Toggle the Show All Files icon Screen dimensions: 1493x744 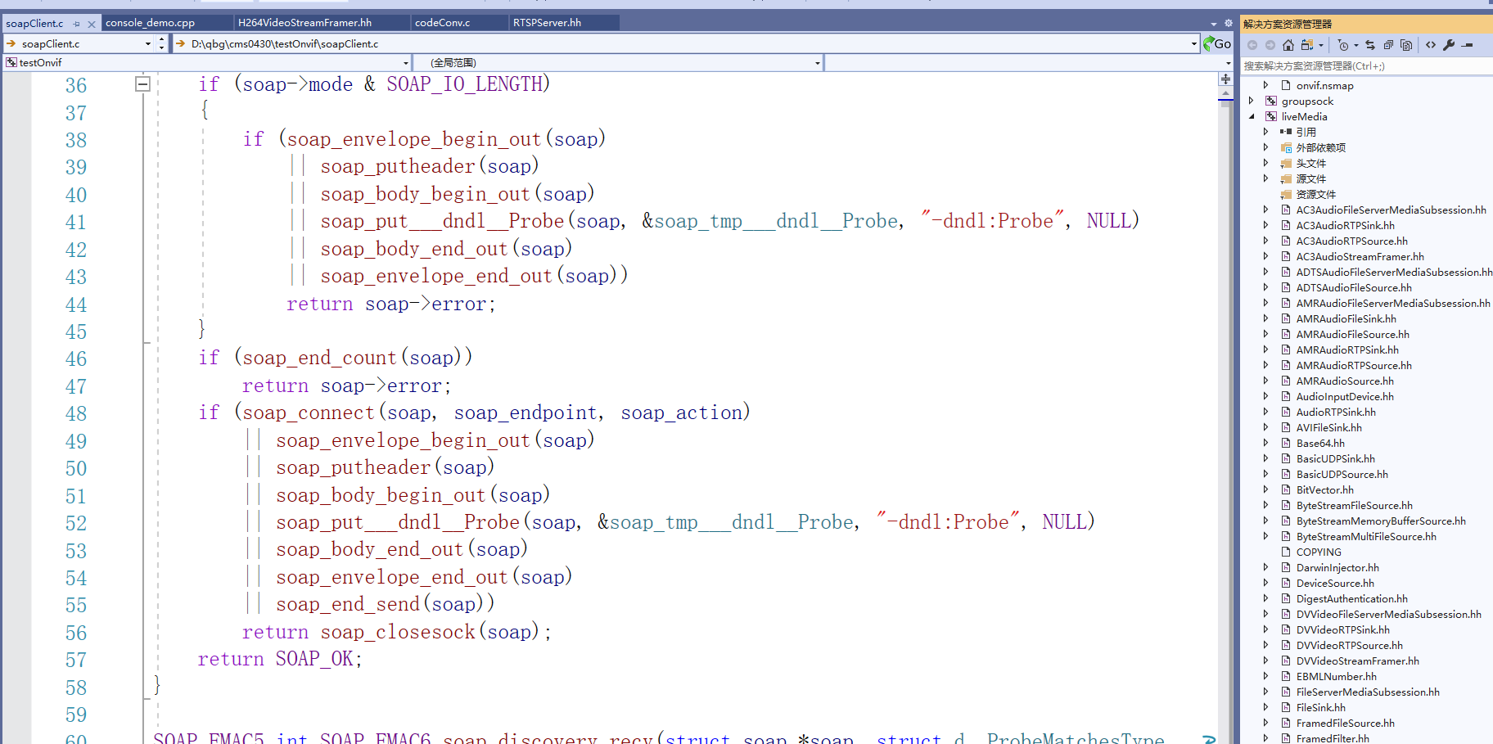point(1406,45)
